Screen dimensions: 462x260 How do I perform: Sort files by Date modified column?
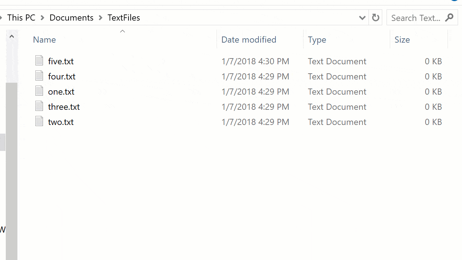[x=249, y=40]
